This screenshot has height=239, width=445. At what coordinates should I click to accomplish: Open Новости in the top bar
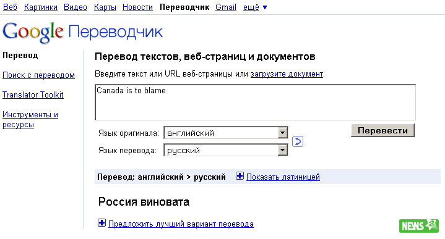137,7
